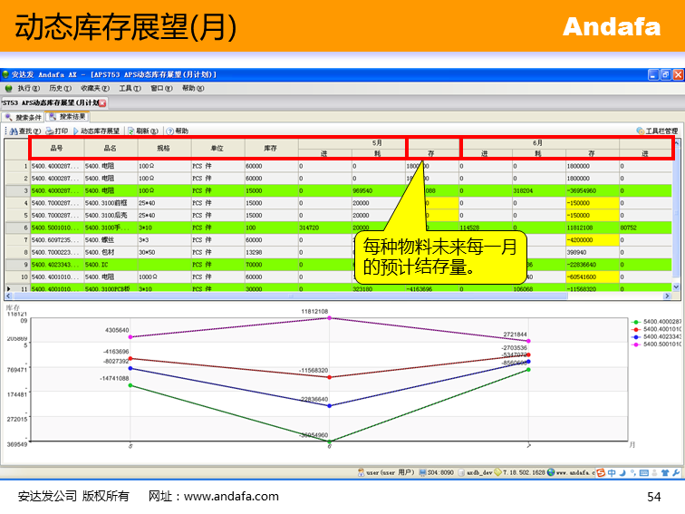This screenshot has width=685, height=514.
Task: Open the 历史 menu
Action: [x=55, y=88]
